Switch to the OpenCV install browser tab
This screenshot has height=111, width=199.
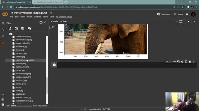[48, 2]
